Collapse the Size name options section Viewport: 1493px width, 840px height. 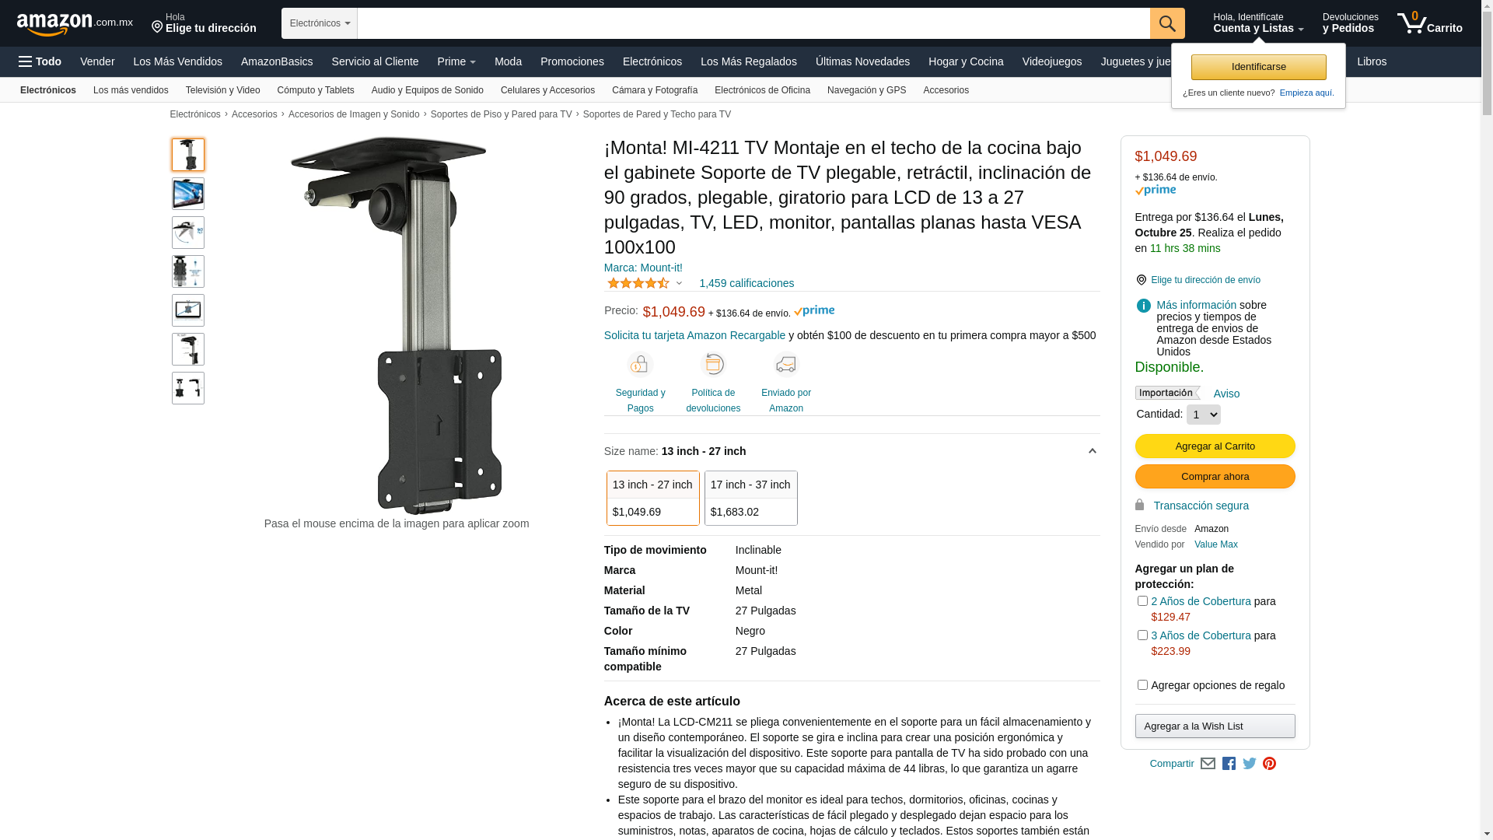coord(1093,451)
